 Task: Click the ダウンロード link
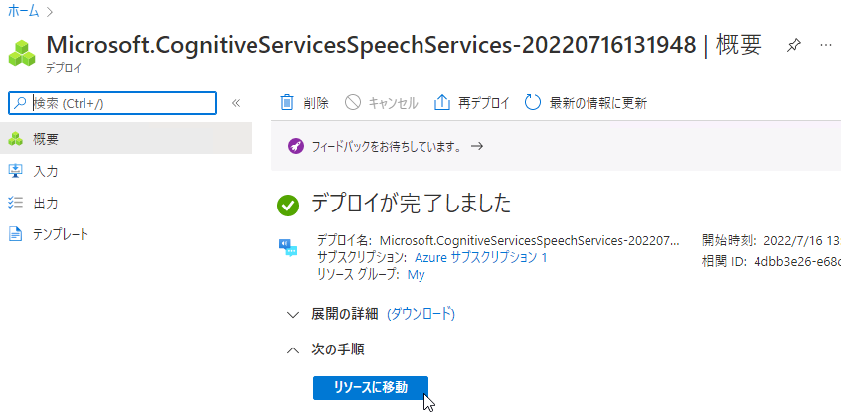coord(421,314)
